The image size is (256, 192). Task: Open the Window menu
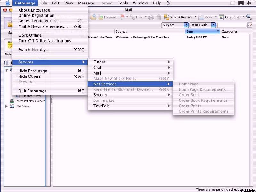click(140, 3)
